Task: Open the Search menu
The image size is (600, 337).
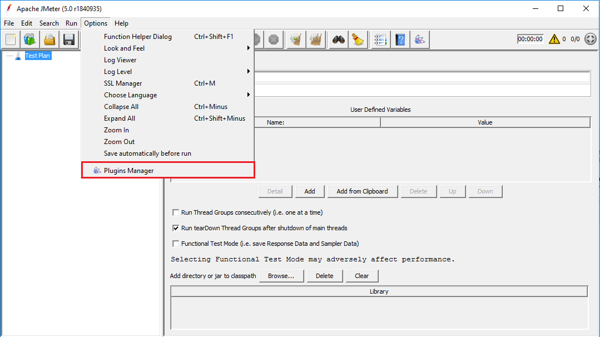Action: pyautogui.click(x=49, y=23)
